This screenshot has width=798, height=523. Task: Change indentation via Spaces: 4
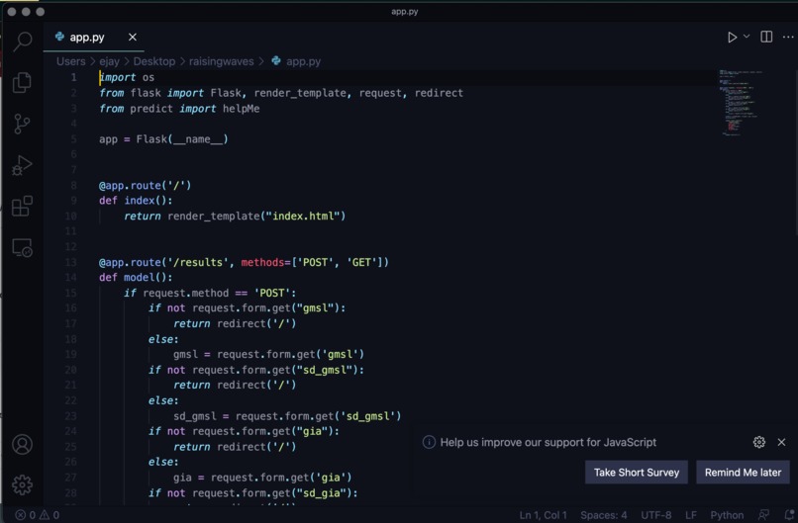point(604,515)
